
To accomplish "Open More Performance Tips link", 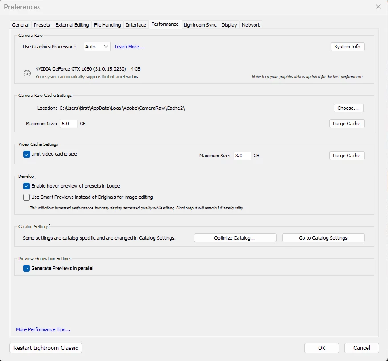I will point(43,329).
